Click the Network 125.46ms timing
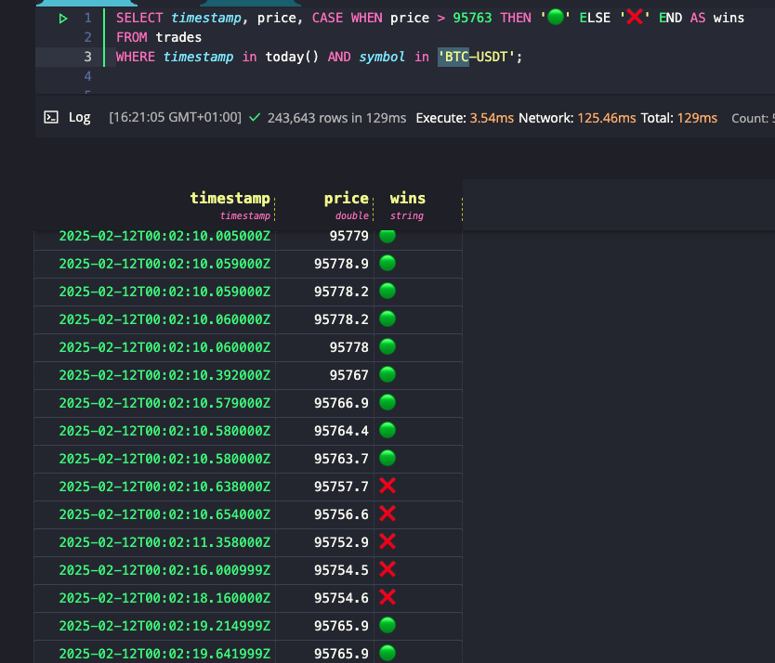 coord(577,118)
